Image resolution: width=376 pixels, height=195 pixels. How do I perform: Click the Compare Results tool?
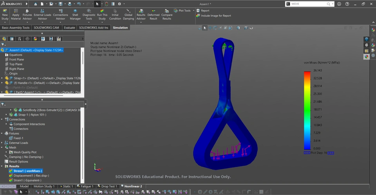167,14
